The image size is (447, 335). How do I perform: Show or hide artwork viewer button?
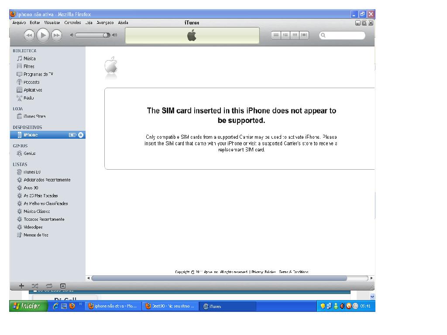pyautogui.click(x=63, y=286)
